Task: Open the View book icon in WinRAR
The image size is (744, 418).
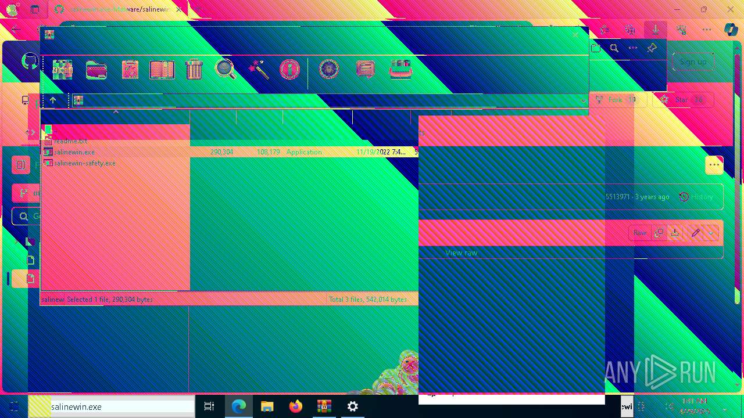Action: pyautogui.click(x=162, y=70)
